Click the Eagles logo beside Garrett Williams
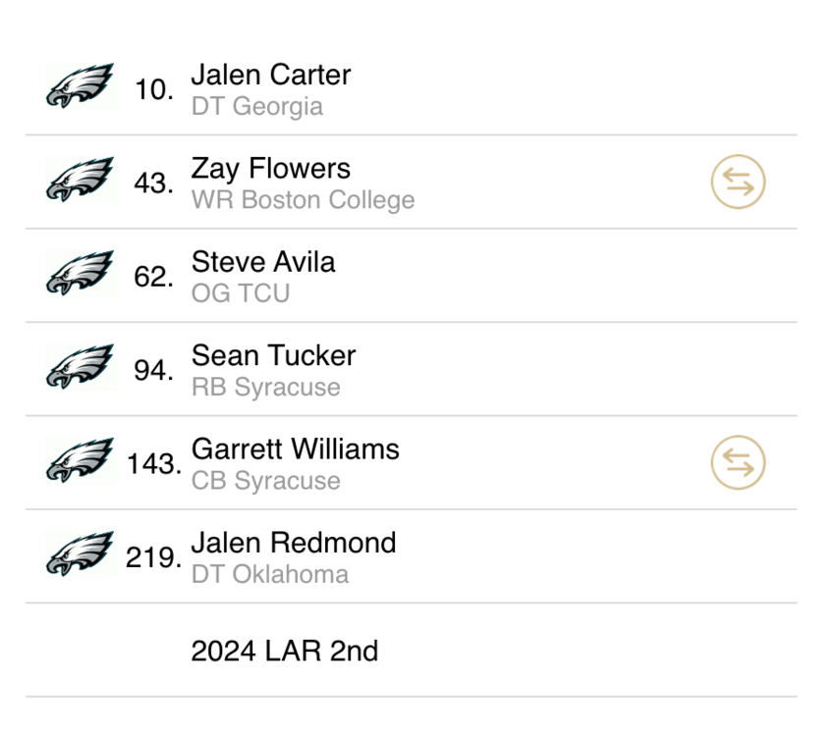Viewport: 834px width, 736px height. pos(80,461)
